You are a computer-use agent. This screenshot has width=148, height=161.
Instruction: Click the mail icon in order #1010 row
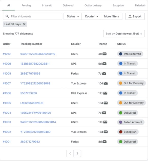tap(104, 54)
